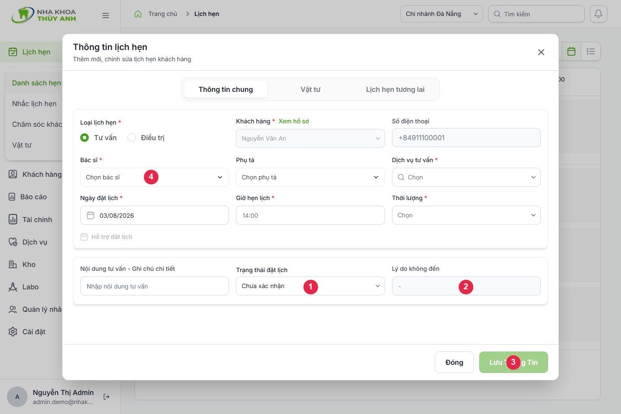Click the Trang chủ breadcrumb link
The image size is (621, 414).
[163, 14]
